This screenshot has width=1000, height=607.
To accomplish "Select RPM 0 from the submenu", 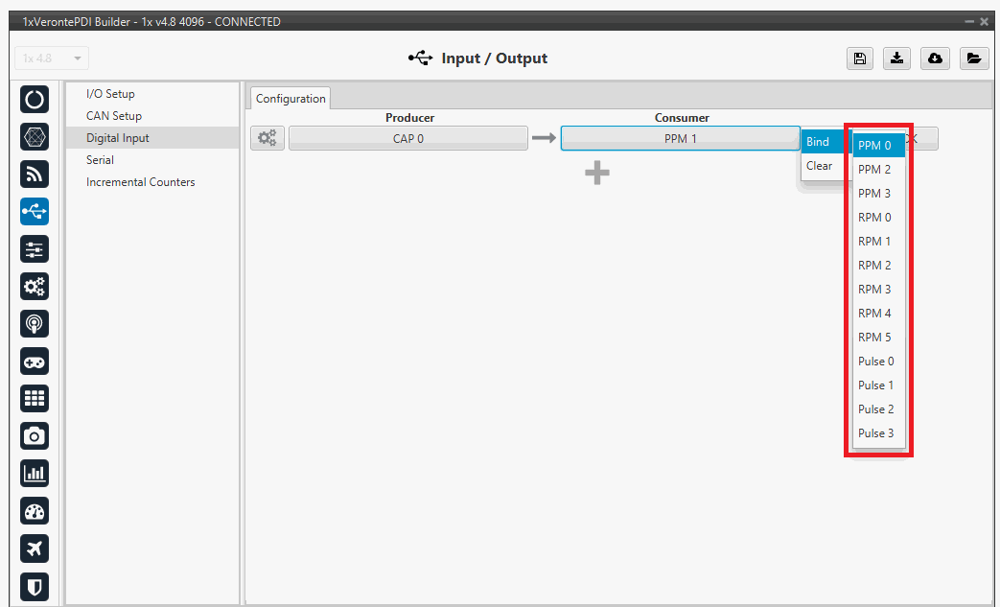I will [x=879, y=218].
